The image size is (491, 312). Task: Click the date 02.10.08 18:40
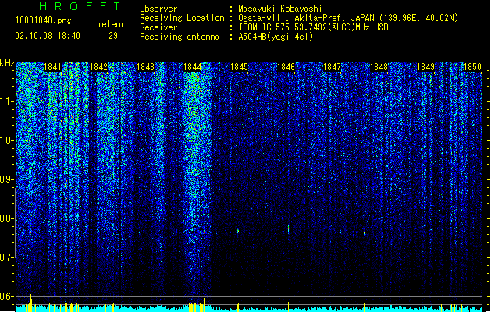[48, 36]
